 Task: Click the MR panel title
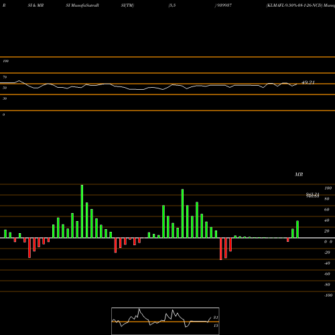pos(299,174)
